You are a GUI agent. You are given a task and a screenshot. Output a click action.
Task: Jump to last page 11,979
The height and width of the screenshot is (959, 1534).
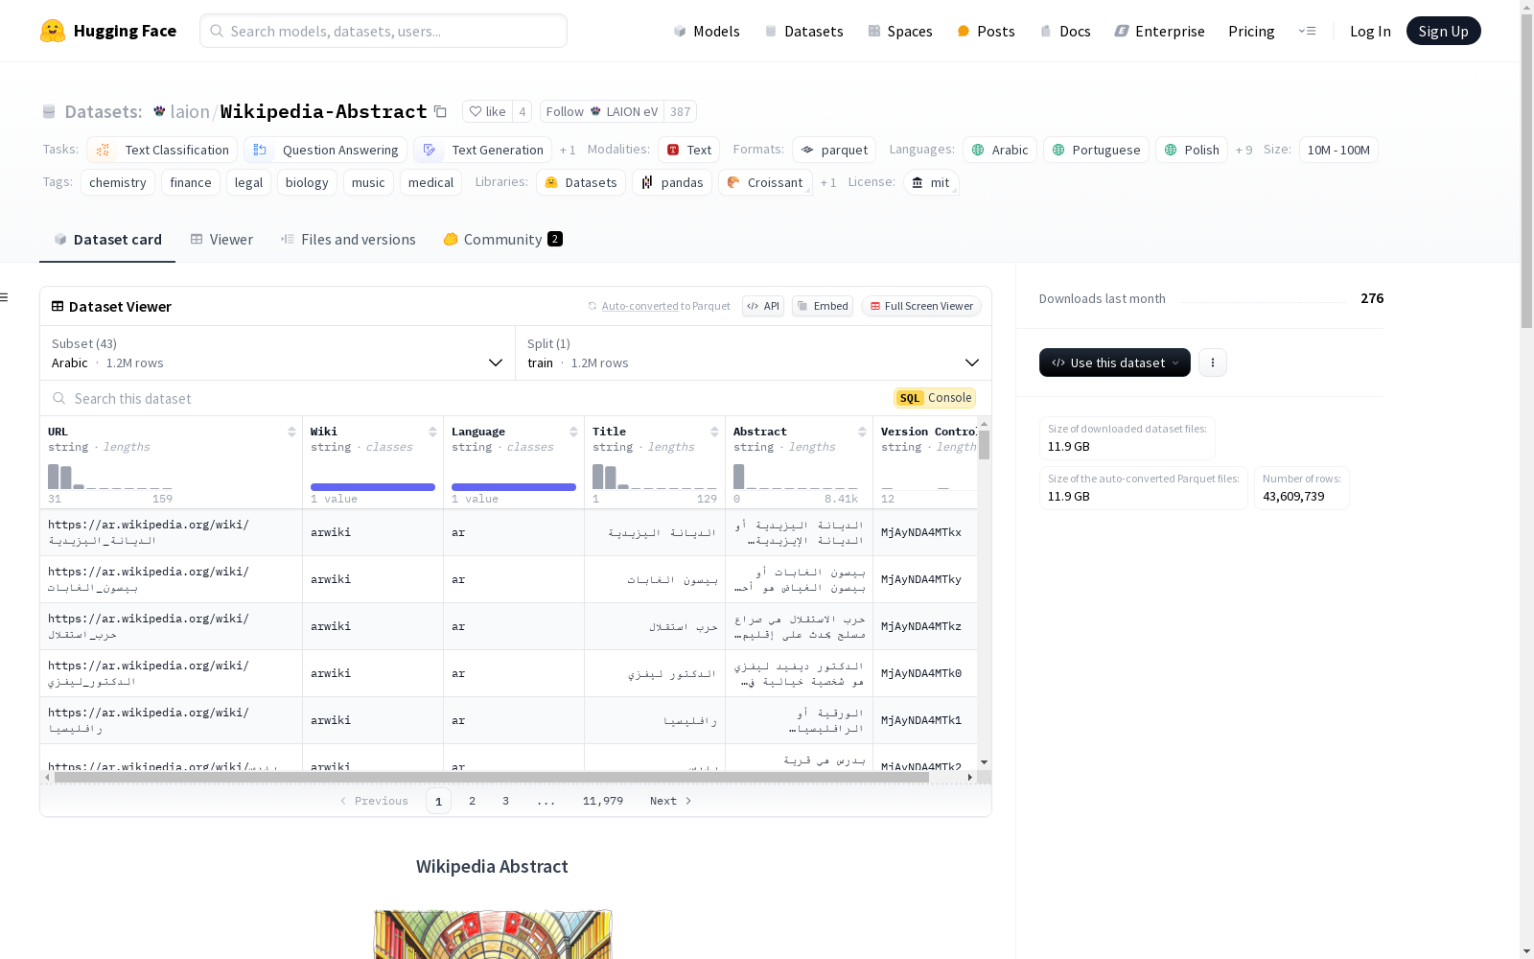click(x=603, y=801)
